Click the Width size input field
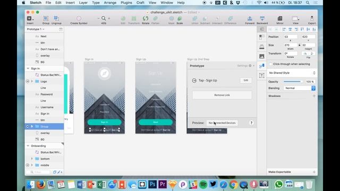340x191 pixels. pyautogui.click(x=291, y=45)
